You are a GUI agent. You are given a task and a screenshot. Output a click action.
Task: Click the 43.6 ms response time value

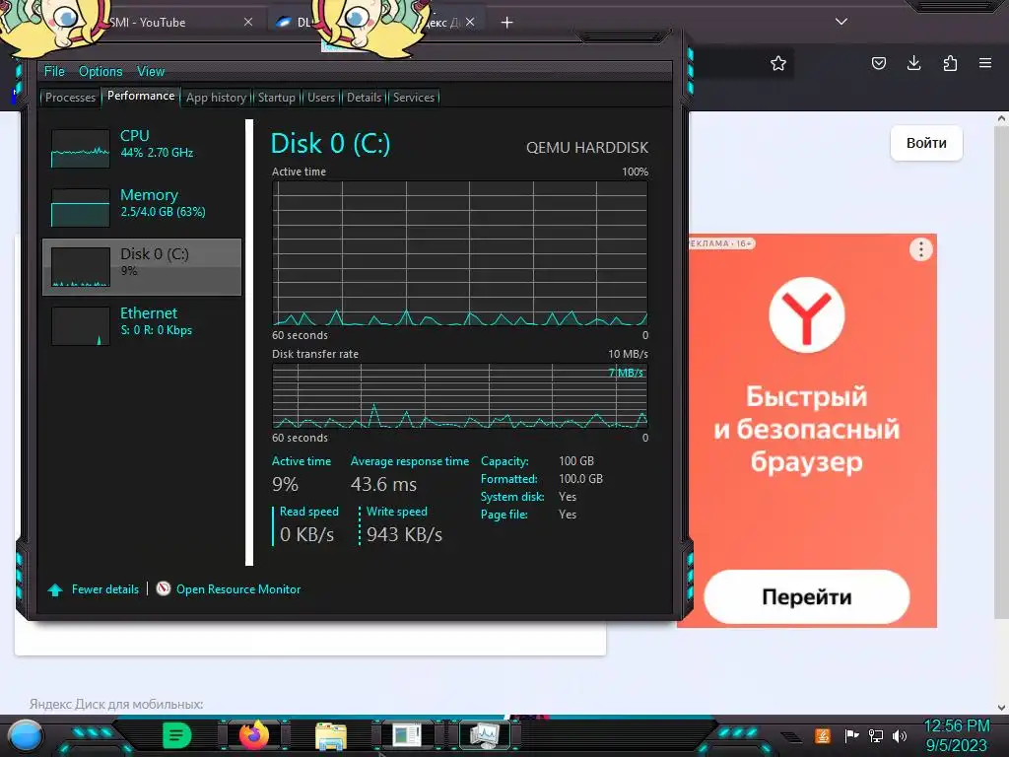pos(383,484)
